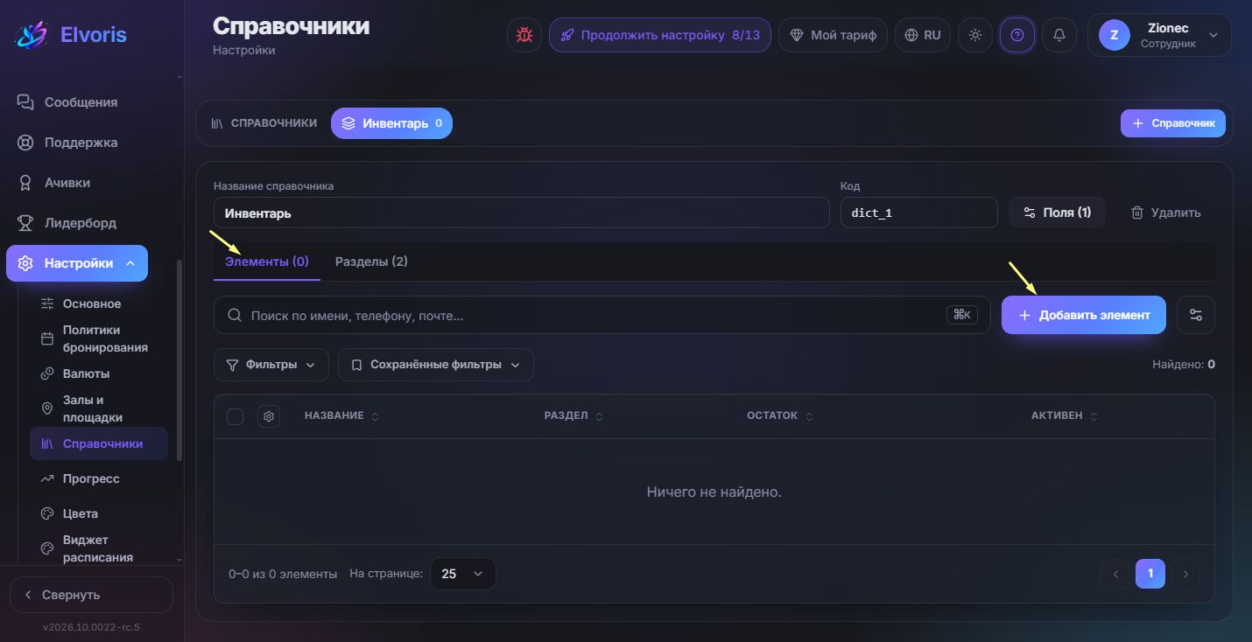The height and width of the screenshot is (642, 1252).
Task: Open the Сохранённые фильтры dropdown
Action: (x=436, y=365)
